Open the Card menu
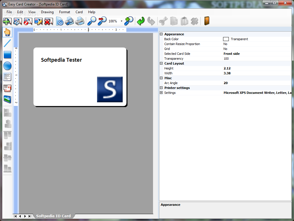The width and height of the screenshot is (294, 221). pos(79,12)
